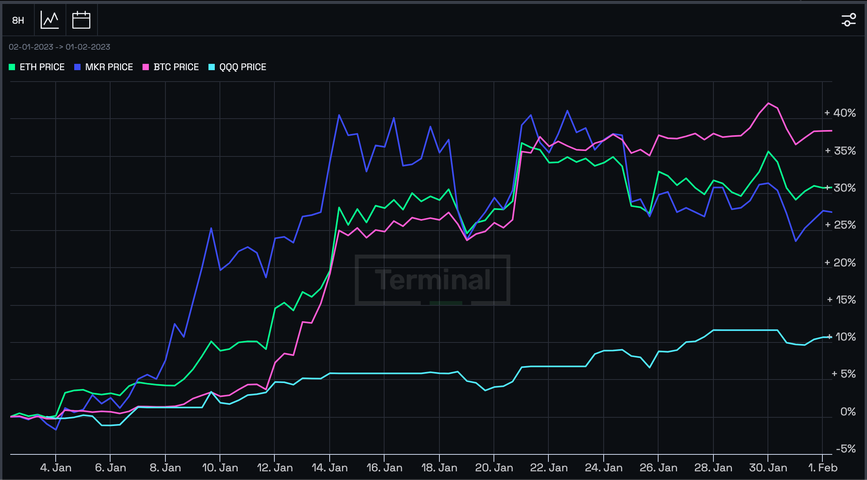Click the 16. Jan axis label
The image size is (867, 480).
pyautogui.click(x=385, y=468)
